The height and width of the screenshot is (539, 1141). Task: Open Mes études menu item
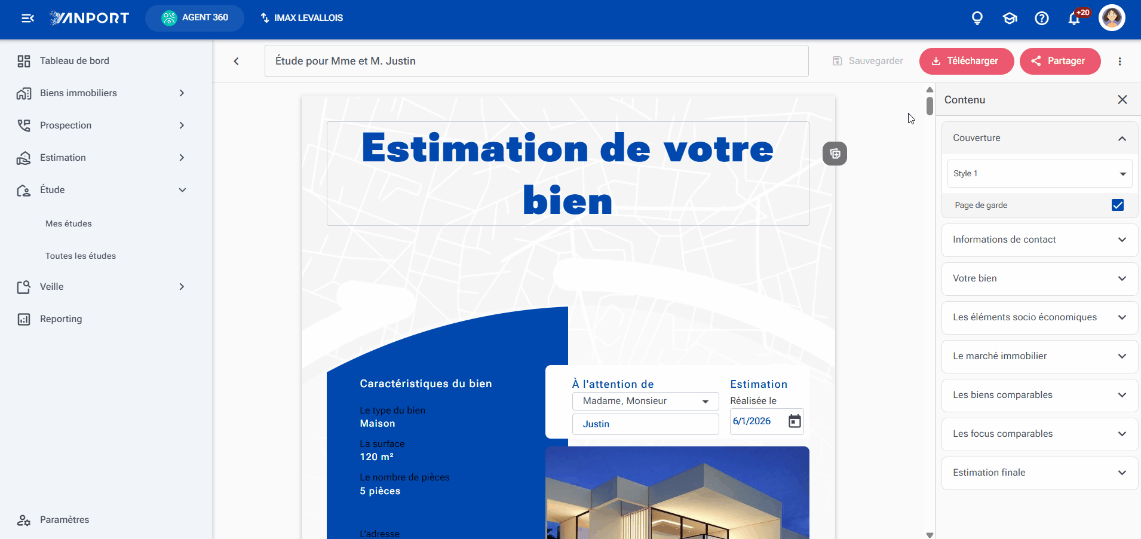tap(69, 223)
